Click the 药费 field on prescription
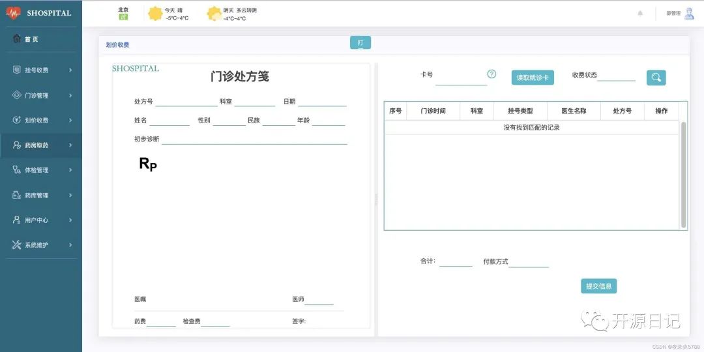704x352 pixels. point(161,321)
